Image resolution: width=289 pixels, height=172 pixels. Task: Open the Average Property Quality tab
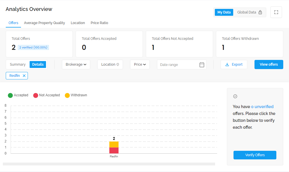pyautogui.click(x=45, y=23)
